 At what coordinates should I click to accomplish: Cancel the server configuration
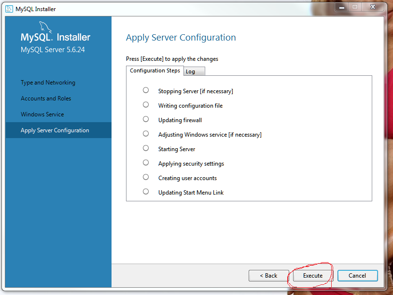click(x=357, y=276)
